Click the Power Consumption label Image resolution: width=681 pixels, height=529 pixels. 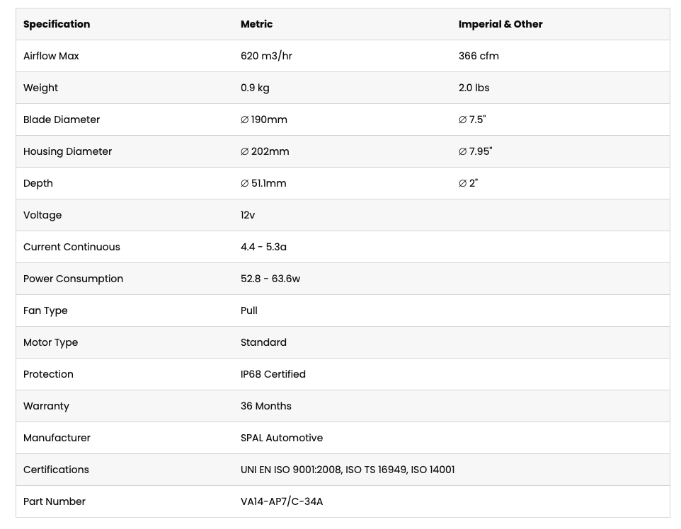74,279
